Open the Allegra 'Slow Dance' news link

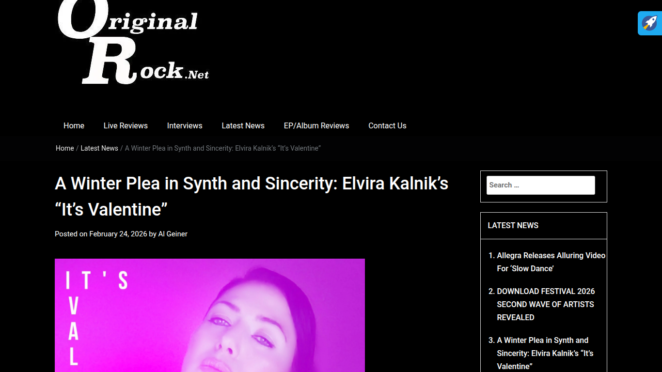(x=551, y=262)
